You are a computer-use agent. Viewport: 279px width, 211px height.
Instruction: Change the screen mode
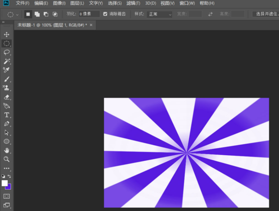tap(7, 205)
